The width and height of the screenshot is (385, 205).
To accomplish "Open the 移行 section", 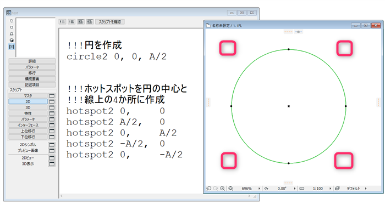I will pos(32,73).
